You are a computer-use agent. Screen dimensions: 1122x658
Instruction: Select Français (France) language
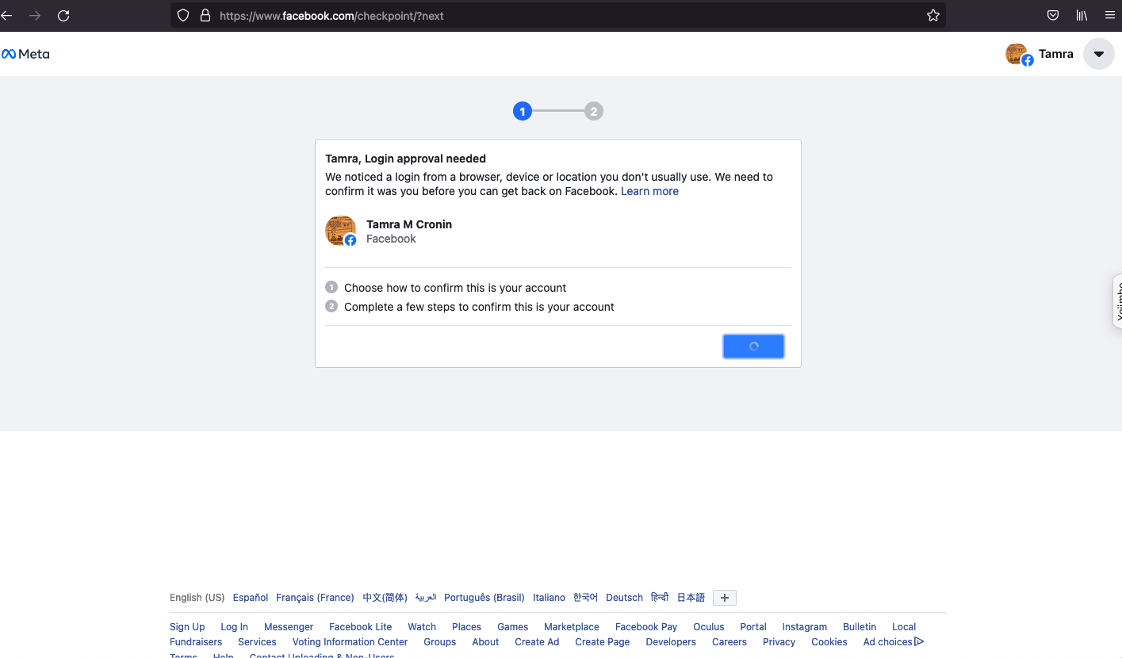click(315, 598)
